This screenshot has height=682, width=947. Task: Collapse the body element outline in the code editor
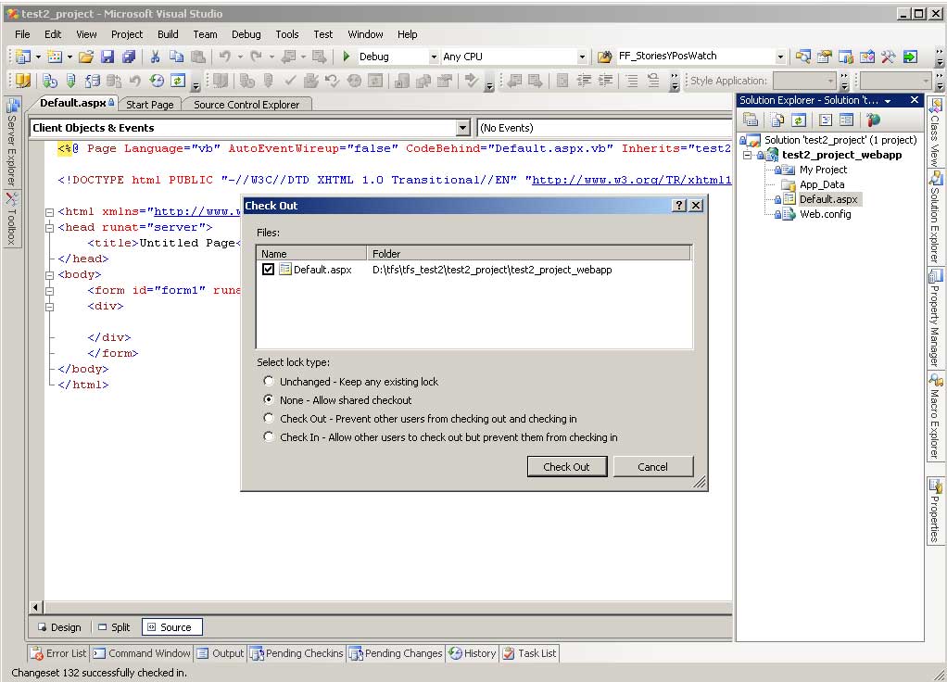click(x=49, y=275)
